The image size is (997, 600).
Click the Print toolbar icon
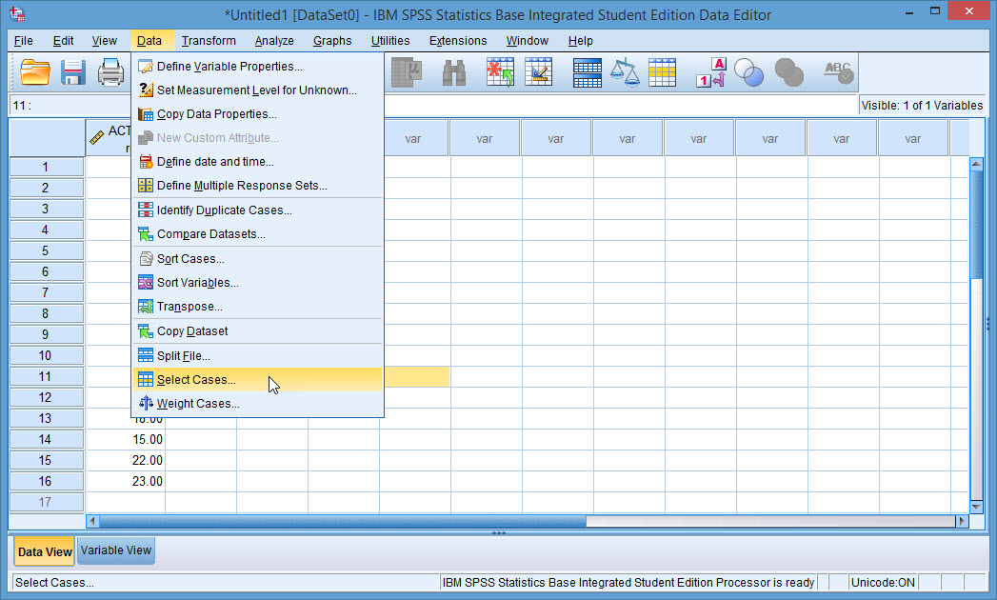110,72
